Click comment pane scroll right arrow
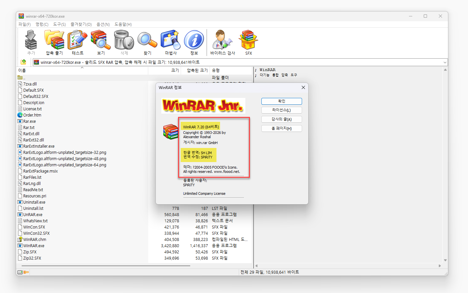The width and height of the screenshot is (468, 293). pos(440,266)
